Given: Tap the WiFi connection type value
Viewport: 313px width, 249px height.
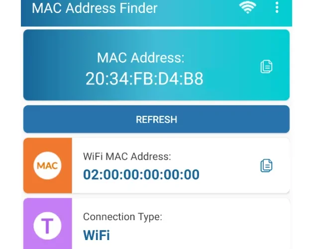Looking at the screenshot, I should tap(97, 235).
